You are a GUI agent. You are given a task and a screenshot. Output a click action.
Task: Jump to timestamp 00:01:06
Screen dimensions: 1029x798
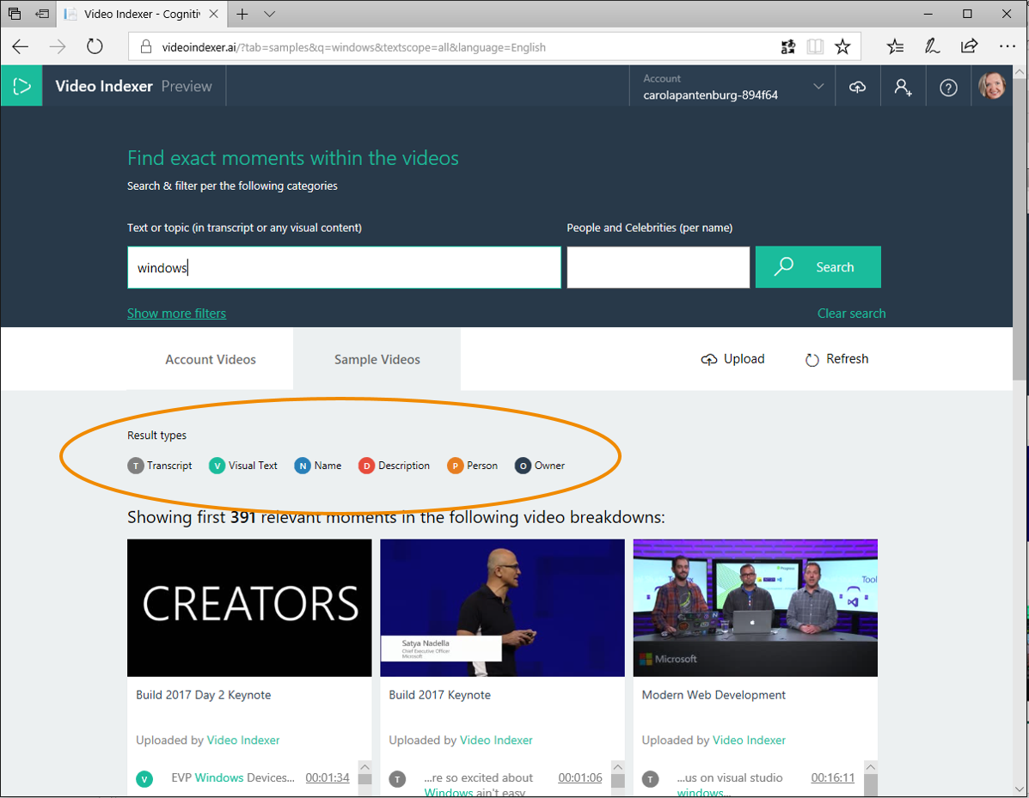click(580, 777)
